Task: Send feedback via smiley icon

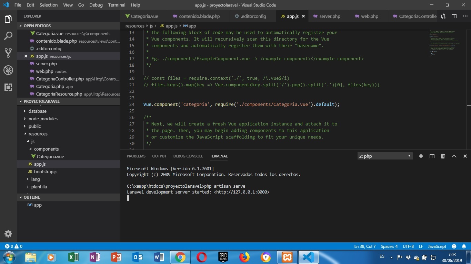Action: (454, 246)
